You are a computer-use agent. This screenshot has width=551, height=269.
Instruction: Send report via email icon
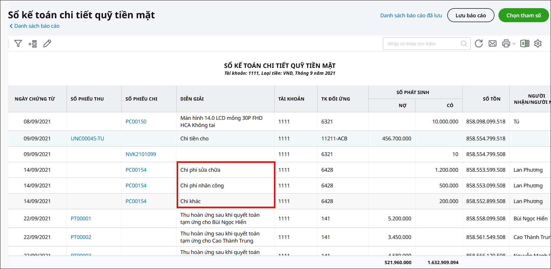coord(492,44)
